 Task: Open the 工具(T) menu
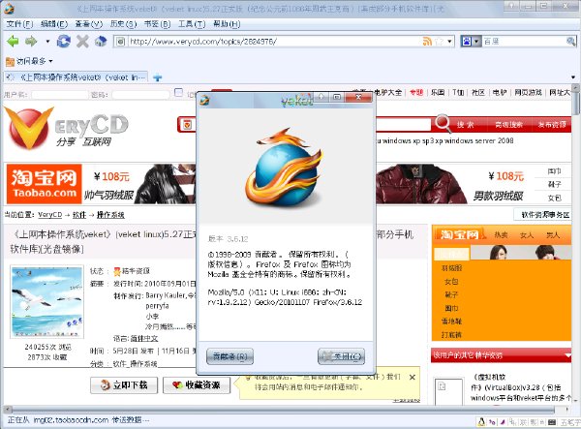(192, 24)
